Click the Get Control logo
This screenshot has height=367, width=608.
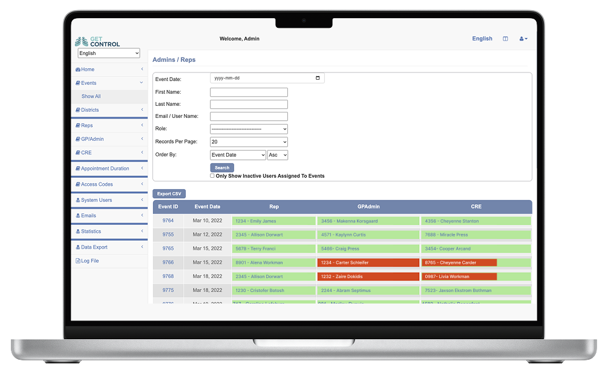click(x=97, y=41)
